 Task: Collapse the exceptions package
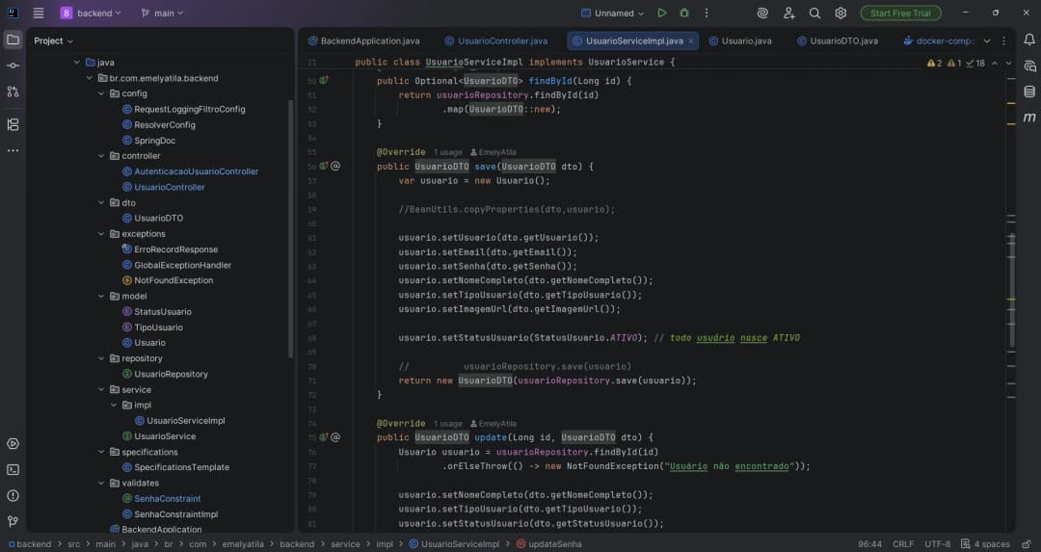tap(101, 233)
